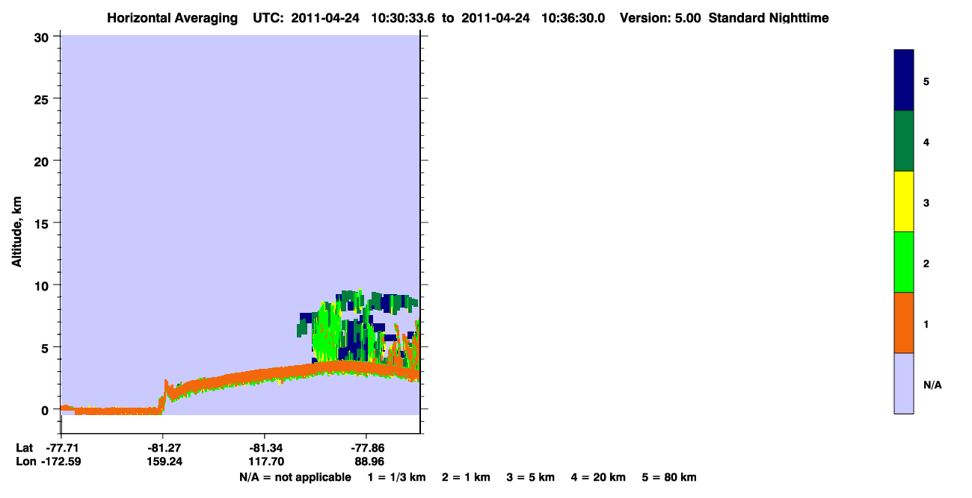Click the y-axis tick label 10
The image size is (972, 498).
[43, 285]
